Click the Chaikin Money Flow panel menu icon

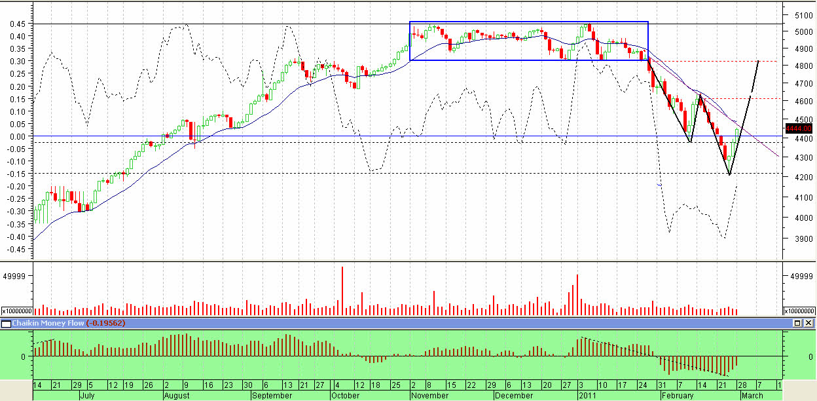click(6, 324)
